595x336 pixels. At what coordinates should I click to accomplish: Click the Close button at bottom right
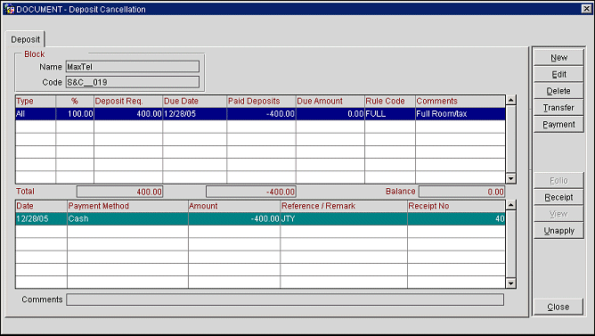pyautogui.click(x=558, y=307)
